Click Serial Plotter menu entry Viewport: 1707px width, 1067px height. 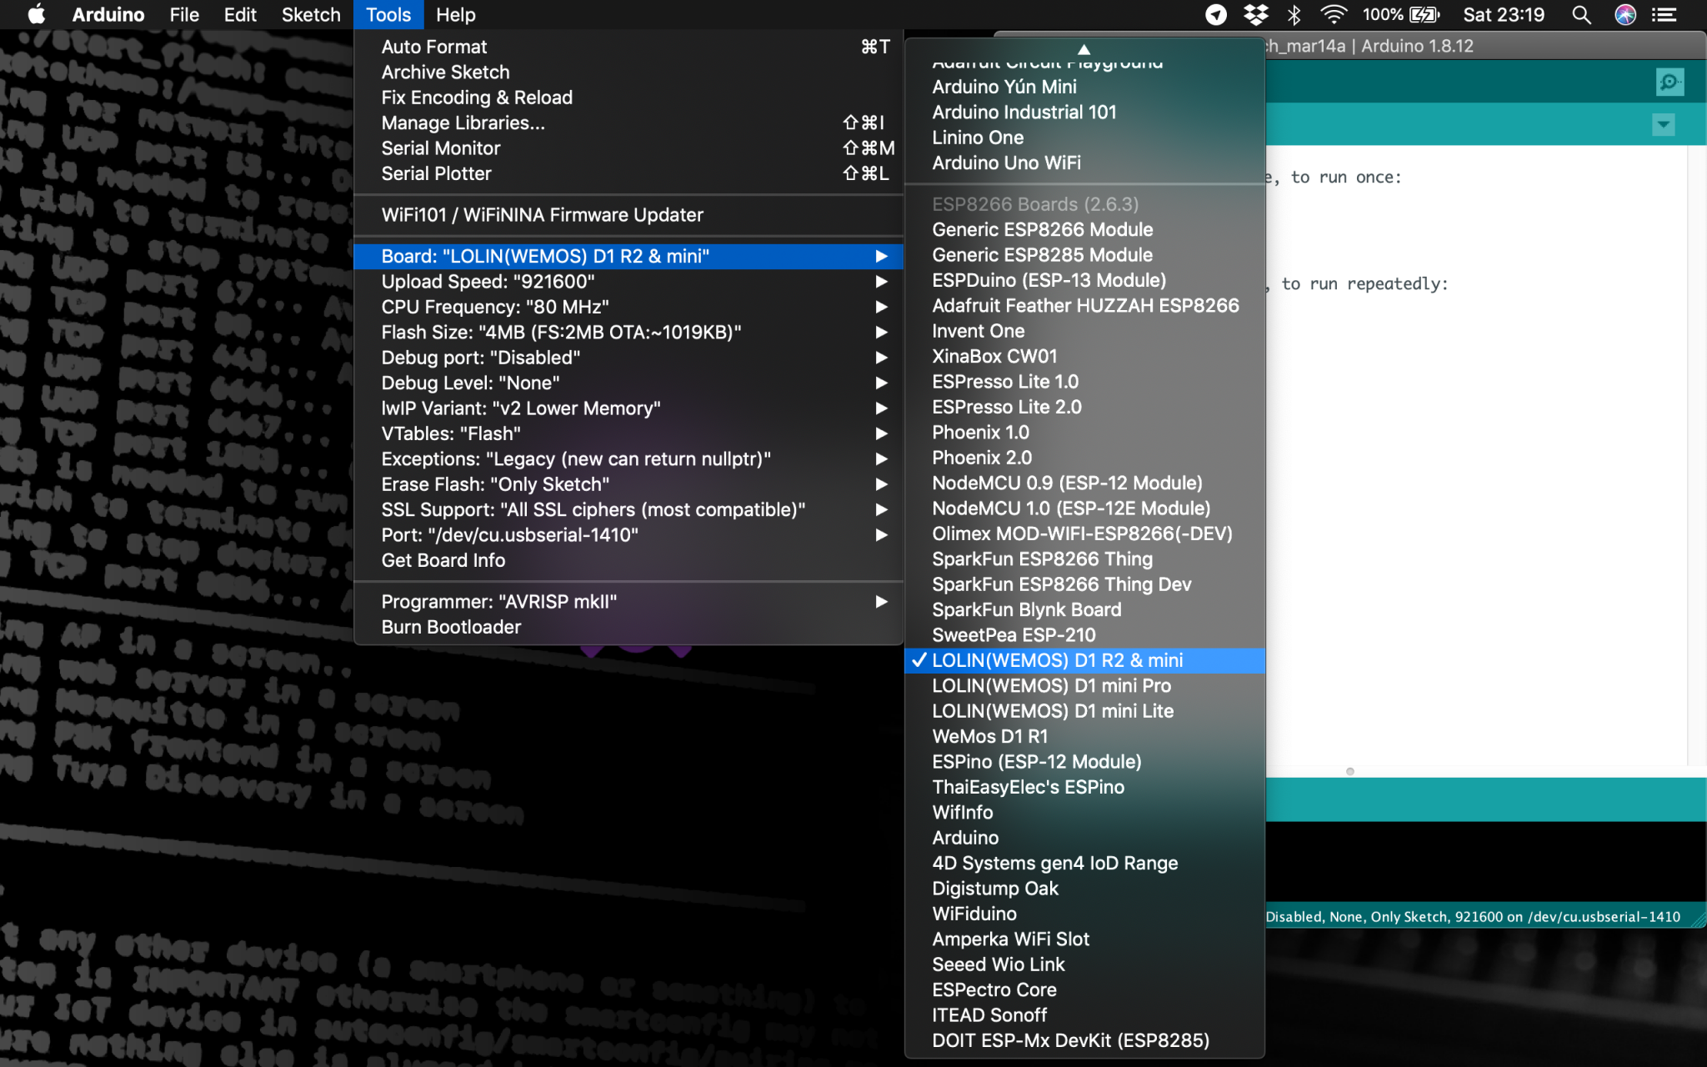436,173
